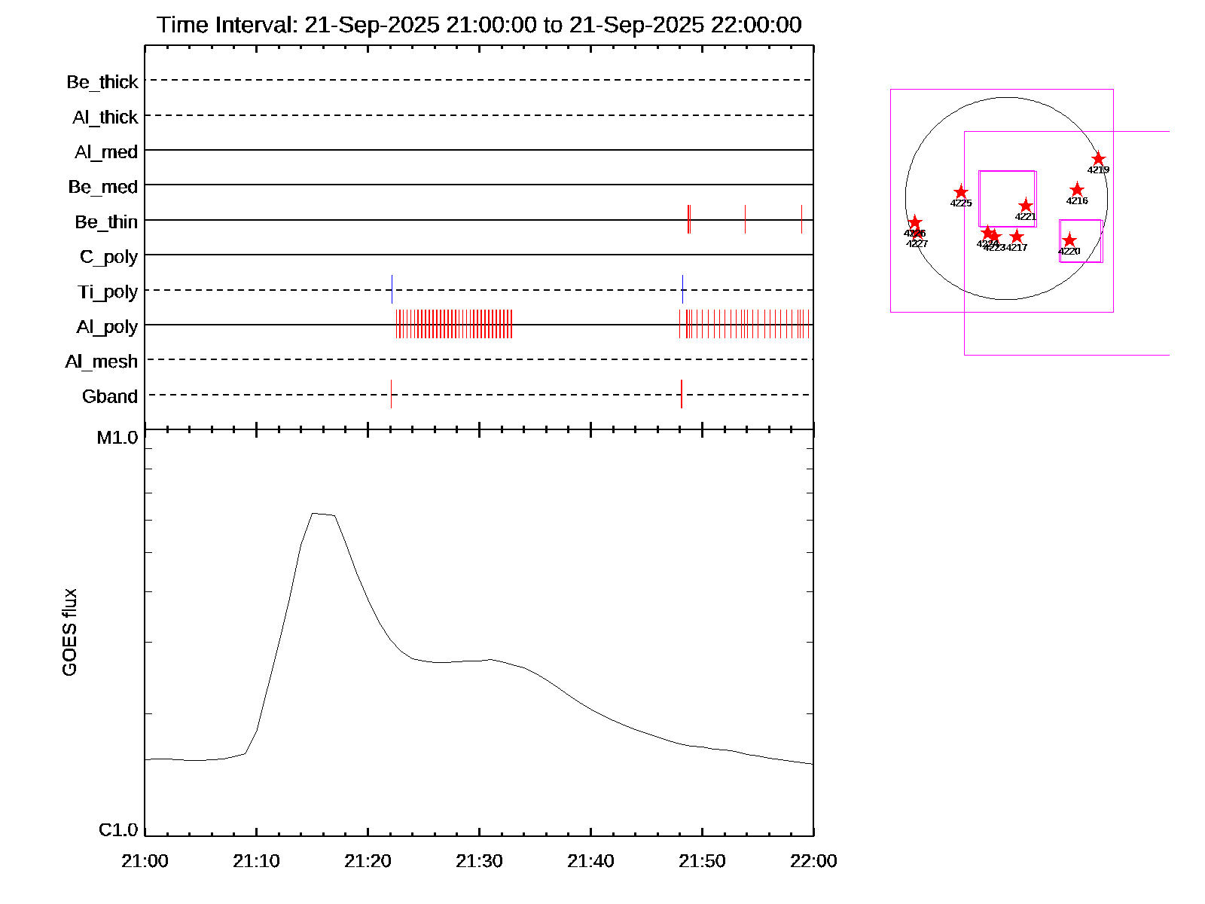Select the star marker above label 4216
This screenshot has height=904, width=1205.
tap(1077, 190)
